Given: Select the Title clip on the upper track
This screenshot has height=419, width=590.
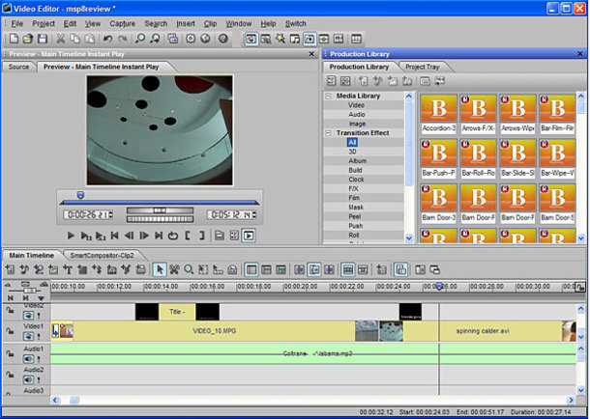Looking at the screenshot, I should pos(177,312).
